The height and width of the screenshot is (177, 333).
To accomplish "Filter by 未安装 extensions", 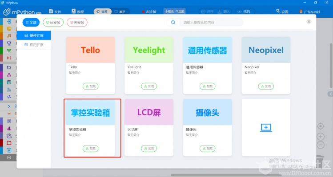I will pyautogui.click(x=77, y=22).
